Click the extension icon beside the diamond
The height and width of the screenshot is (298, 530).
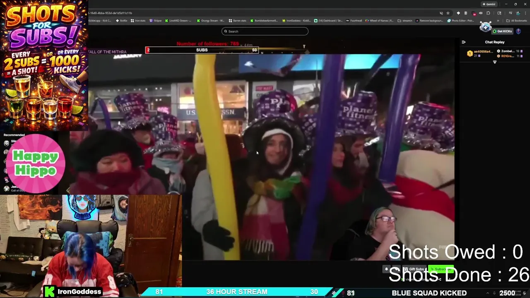[466, 13]
